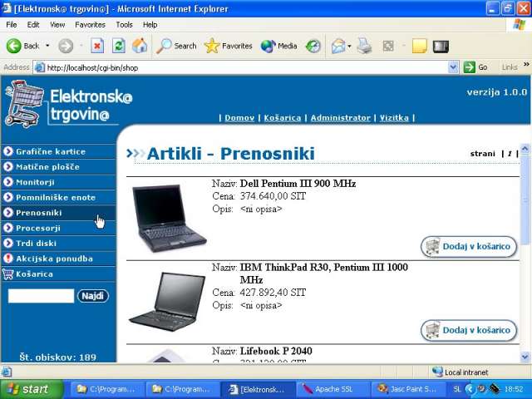Click the IBM ThinkPad laptop thumbnail

[x=167, y=302]
